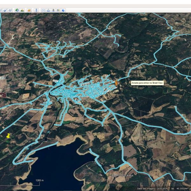This screenshot has width=191, height=191.
Task: Click the Save Image icon
Action: point(53,11)
